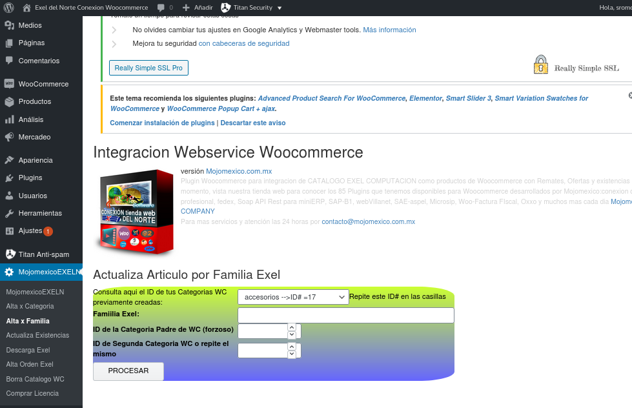Decrease the Categoria Padre ID value
The image size is (632, 408).
tap(292, 335)
